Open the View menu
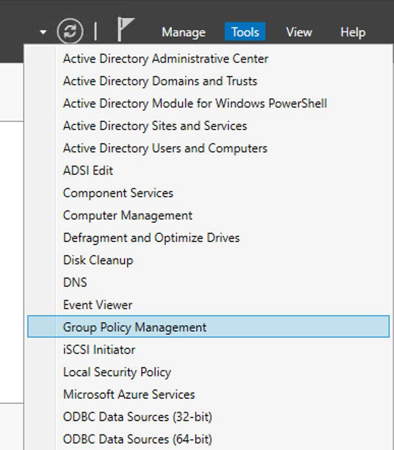 tap(299, 32)
